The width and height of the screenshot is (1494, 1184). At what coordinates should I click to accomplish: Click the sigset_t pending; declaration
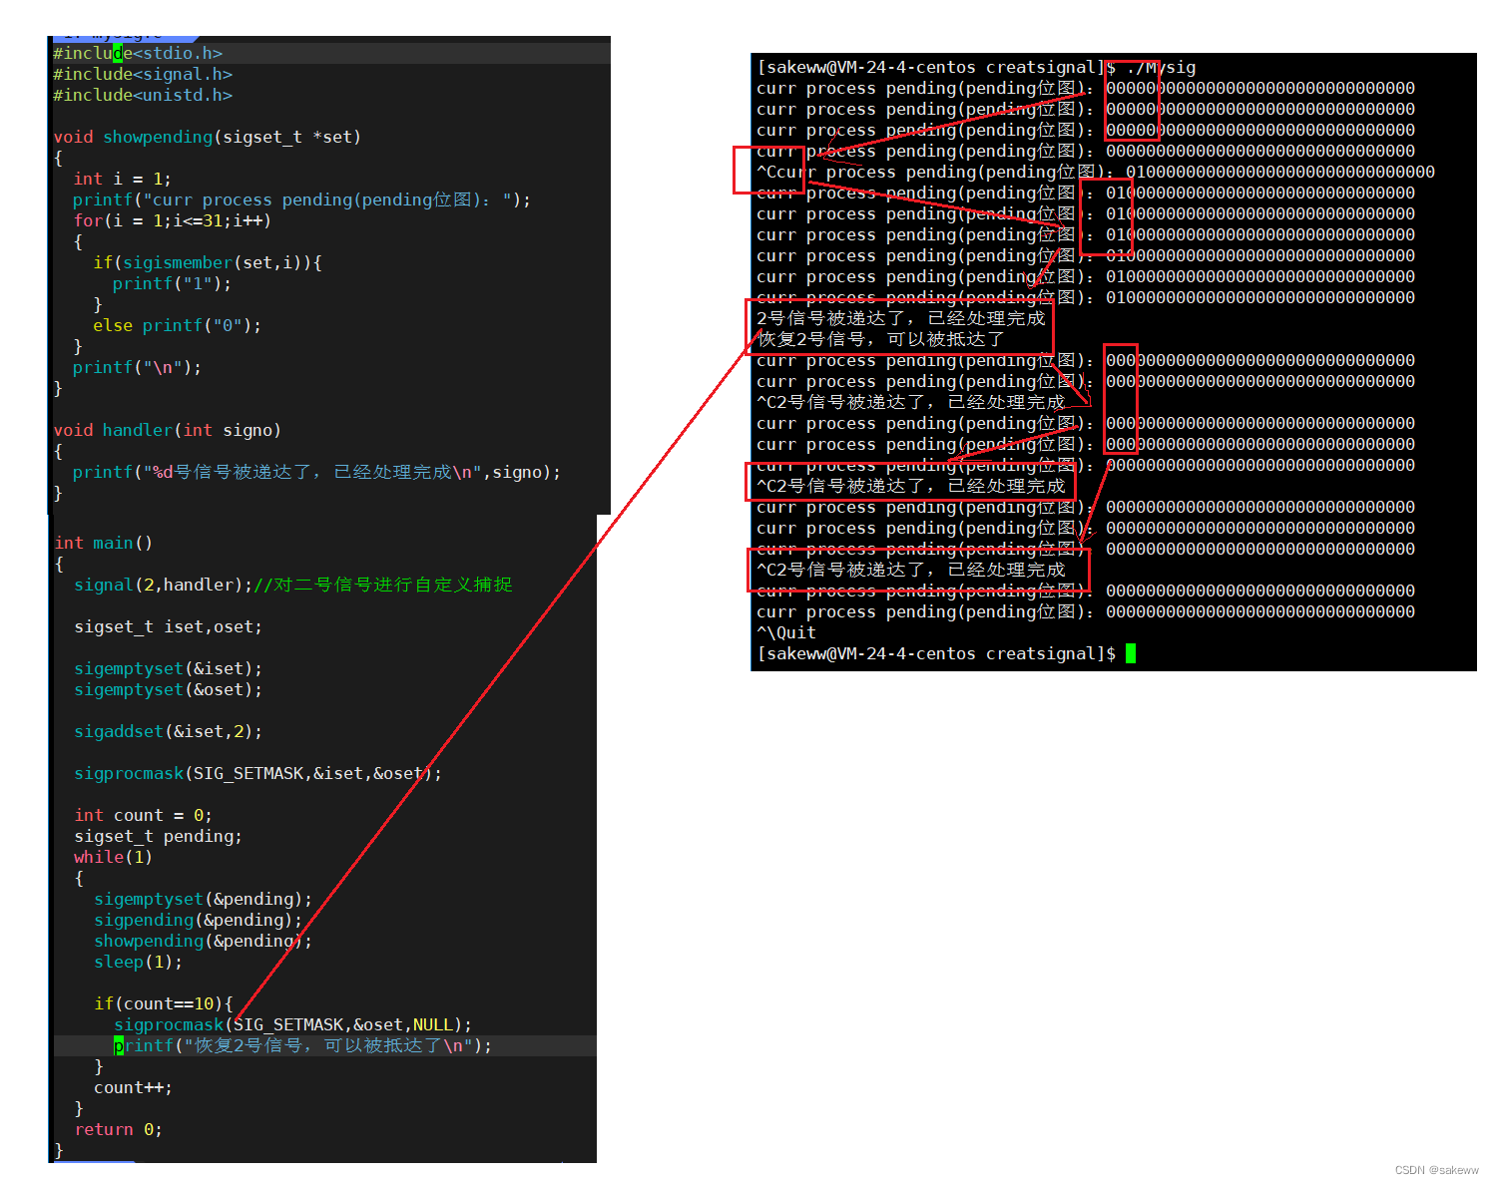point(158,836)
